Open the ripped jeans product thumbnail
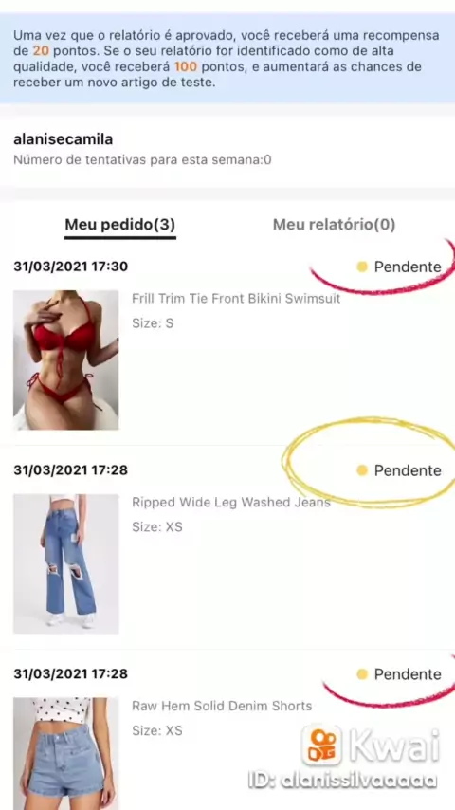Image resolution: width=455 pixels, height=810 pixels. coord(65,563)
